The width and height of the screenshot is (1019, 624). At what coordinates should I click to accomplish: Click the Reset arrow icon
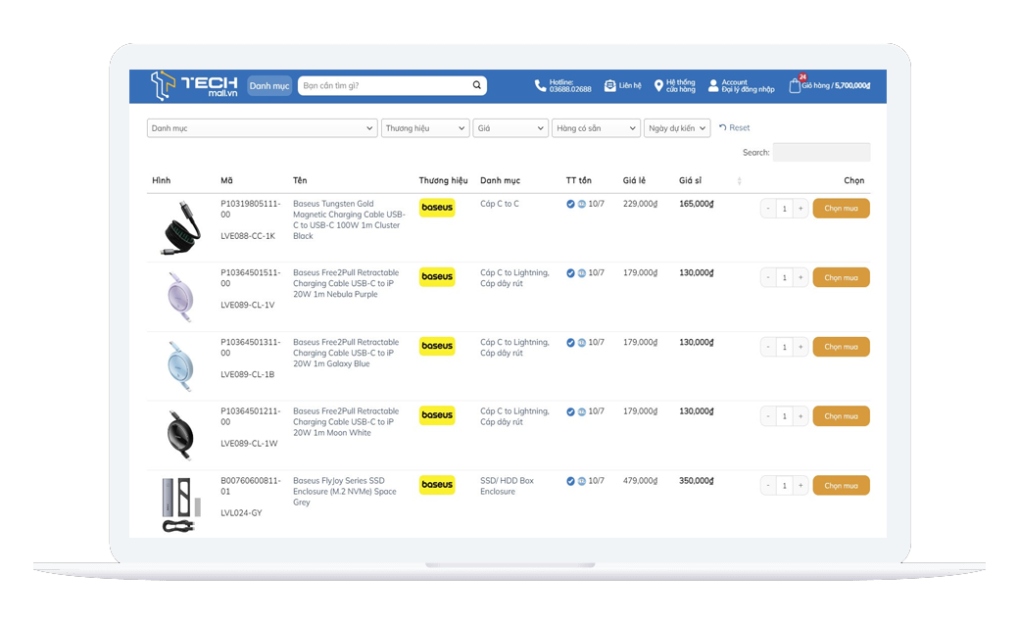point(723,127)
